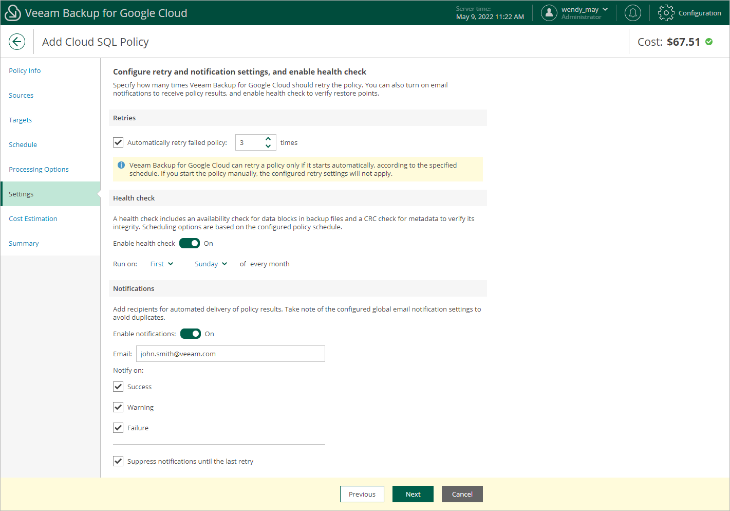Click the Veeam logo icon
Screen dimensions: 730x511
(x=12, y=13)
